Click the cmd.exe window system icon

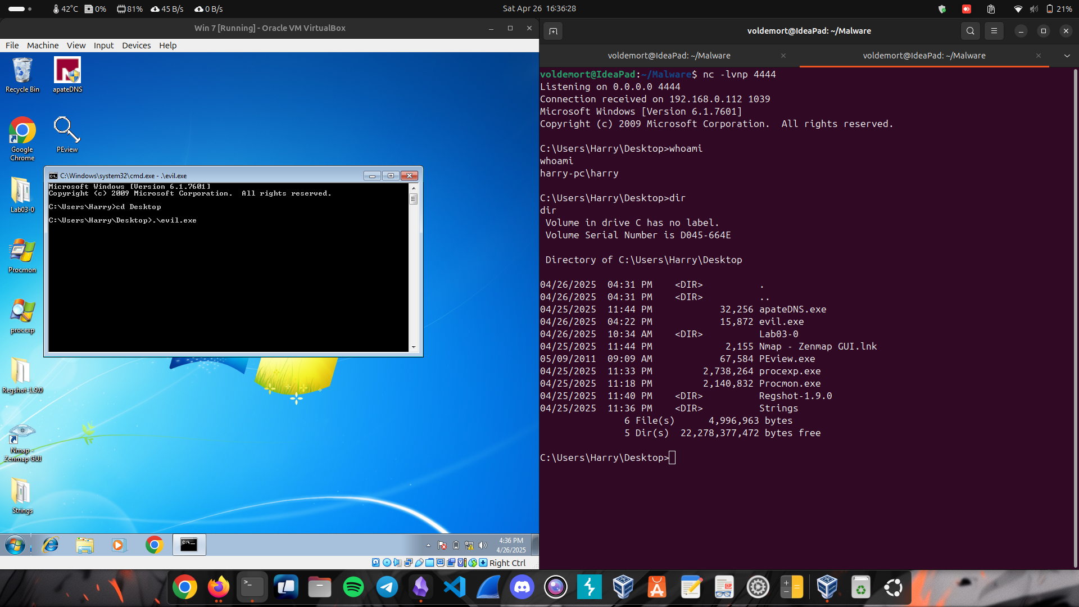click(x=53, y=176)
